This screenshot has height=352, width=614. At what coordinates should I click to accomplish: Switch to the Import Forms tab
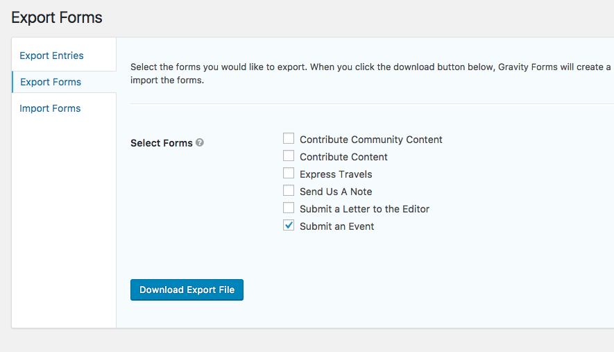pyautogui.click(x=50, y=108)
